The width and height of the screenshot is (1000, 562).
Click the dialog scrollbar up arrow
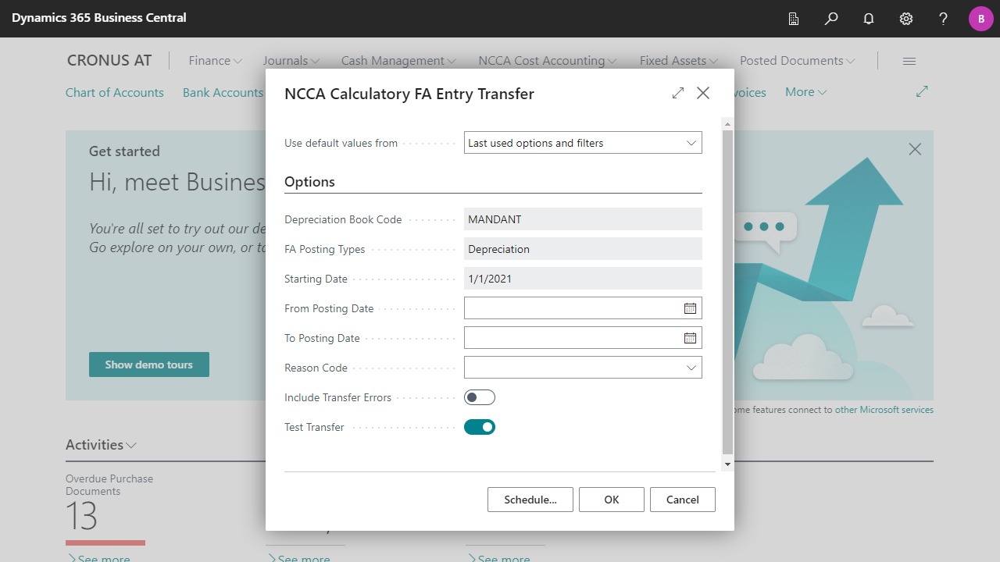point(727,123)
